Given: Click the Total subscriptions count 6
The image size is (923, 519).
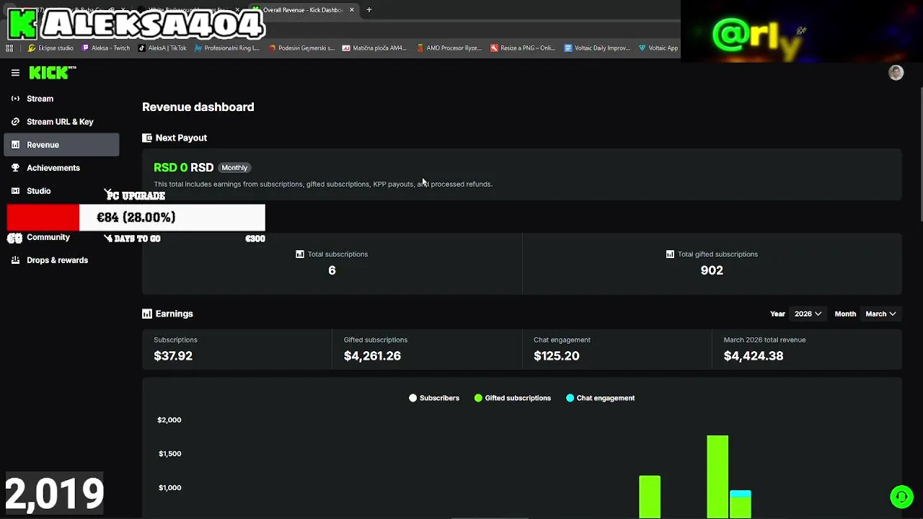Looking at the screenshot, I should coord(332,270).
